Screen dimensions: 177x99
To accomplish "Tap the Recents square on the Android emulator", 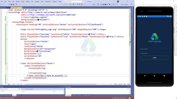I will (164, 76).
